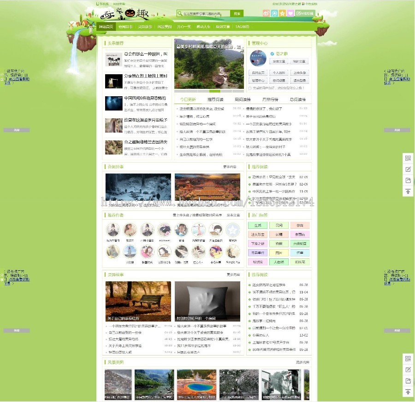415x402 pixels.
Task: Click the green 人自燃 tag
Action: [279, 262]
